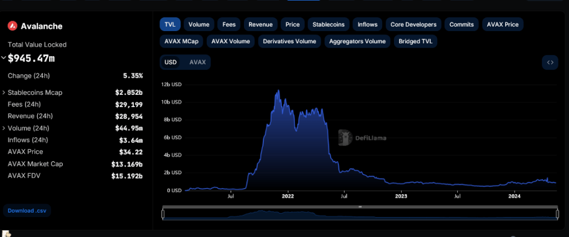Enable the Fees chart metric
This screenshot has height=237, width=569.
229,24
